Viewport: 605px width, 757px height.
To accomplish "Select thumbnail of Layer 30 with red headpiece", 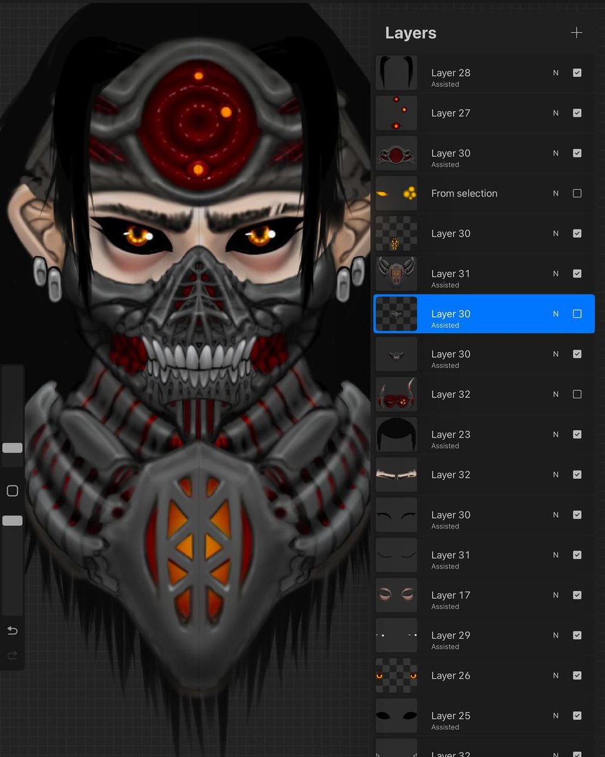I will 396,153.
